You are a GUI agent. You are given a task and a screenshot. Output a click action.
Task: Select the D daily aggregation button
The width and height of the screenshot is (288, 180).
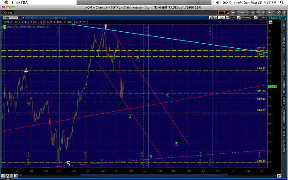tap(222, 18)
